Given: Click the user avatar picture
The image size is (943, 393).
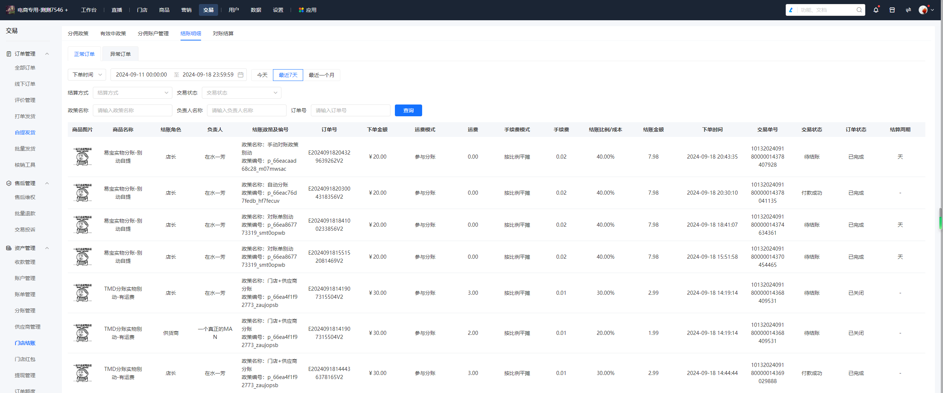Looking at the screenshot, I should (923, 10).
